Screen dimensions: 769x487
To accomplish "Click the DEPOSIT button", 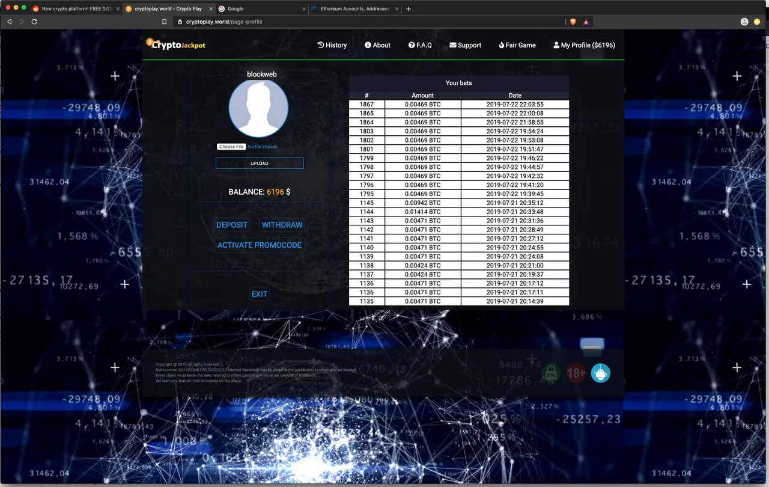I will (x=232, y=225).
